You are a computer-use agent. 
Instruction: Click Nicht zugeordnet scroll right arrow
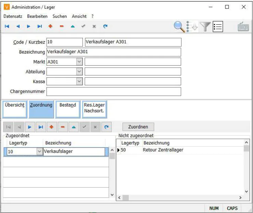pos(240,198)
